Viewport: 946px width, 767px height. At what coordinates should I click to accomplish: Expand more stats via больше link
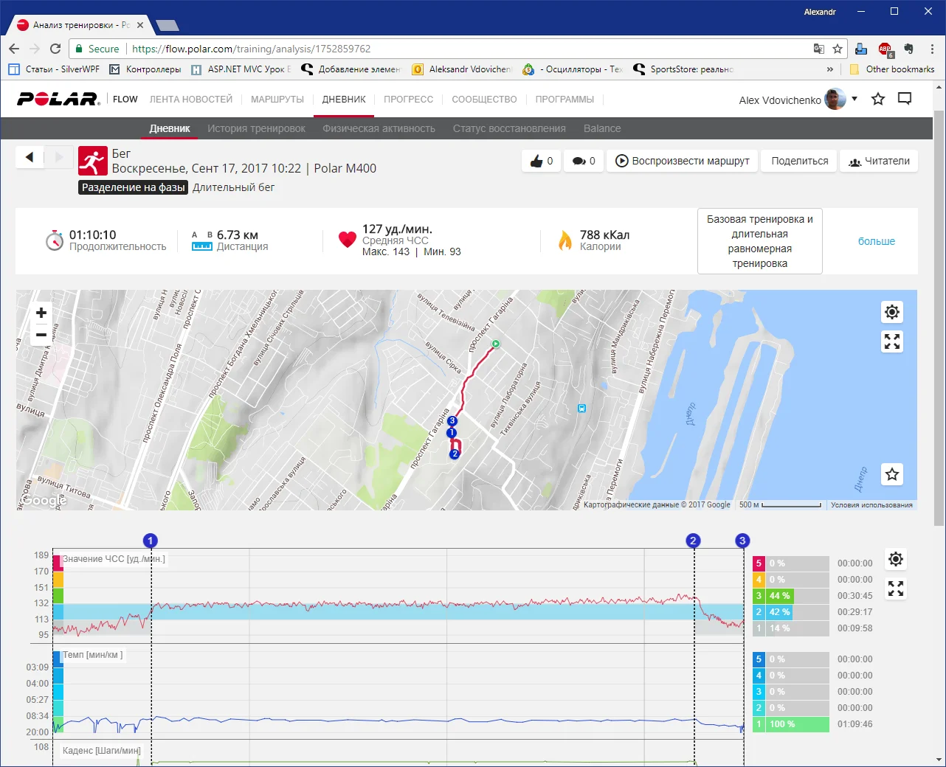876,241
